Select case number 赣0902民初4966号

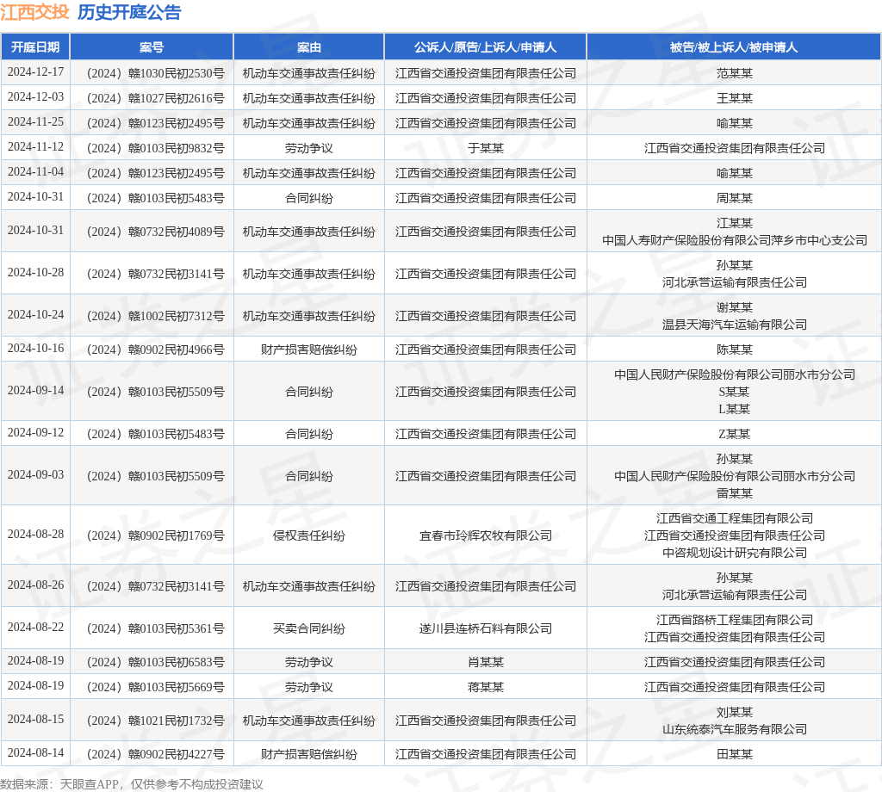[x=156, y=350]
